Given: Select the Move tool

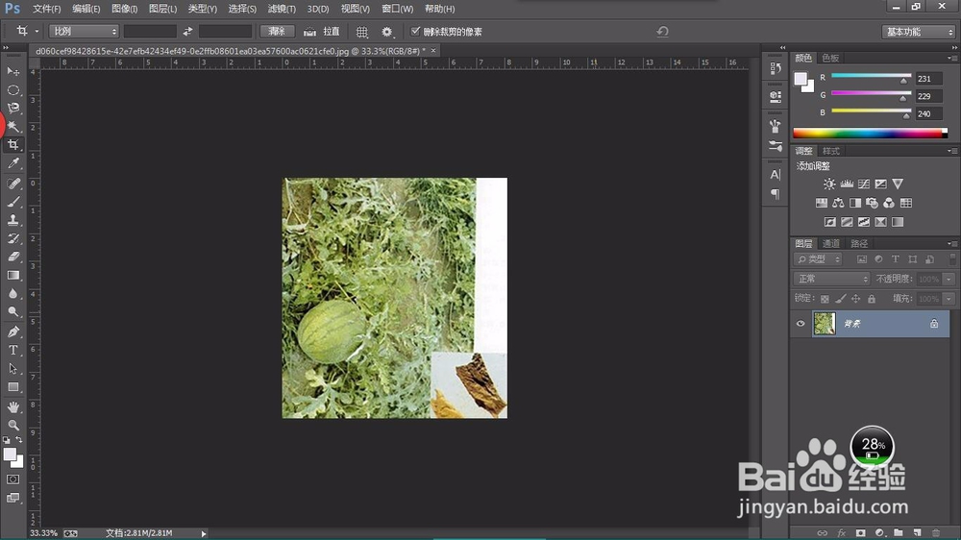Looking at the screenshot, I should click(x=12, y=72).
